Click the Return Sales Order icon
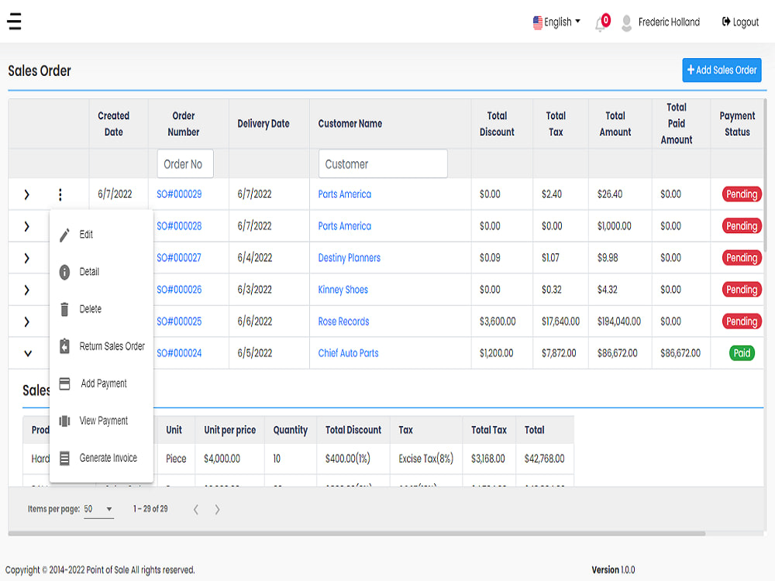Image resolution: width=775 pixels, height=581 pixels. (x=65, y=346)
